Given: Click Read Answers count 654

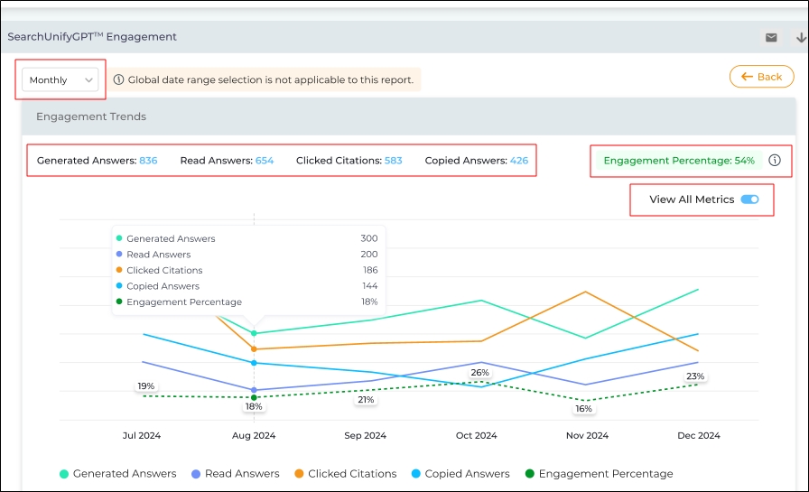Looking at the screenshot, I should click(265, 161).
